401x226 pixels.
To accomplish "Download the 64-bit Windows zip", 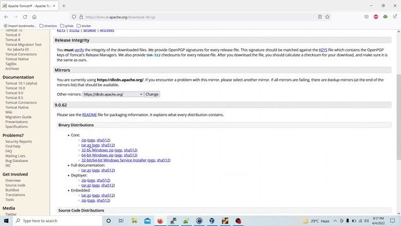I will [x=97, y=155].
